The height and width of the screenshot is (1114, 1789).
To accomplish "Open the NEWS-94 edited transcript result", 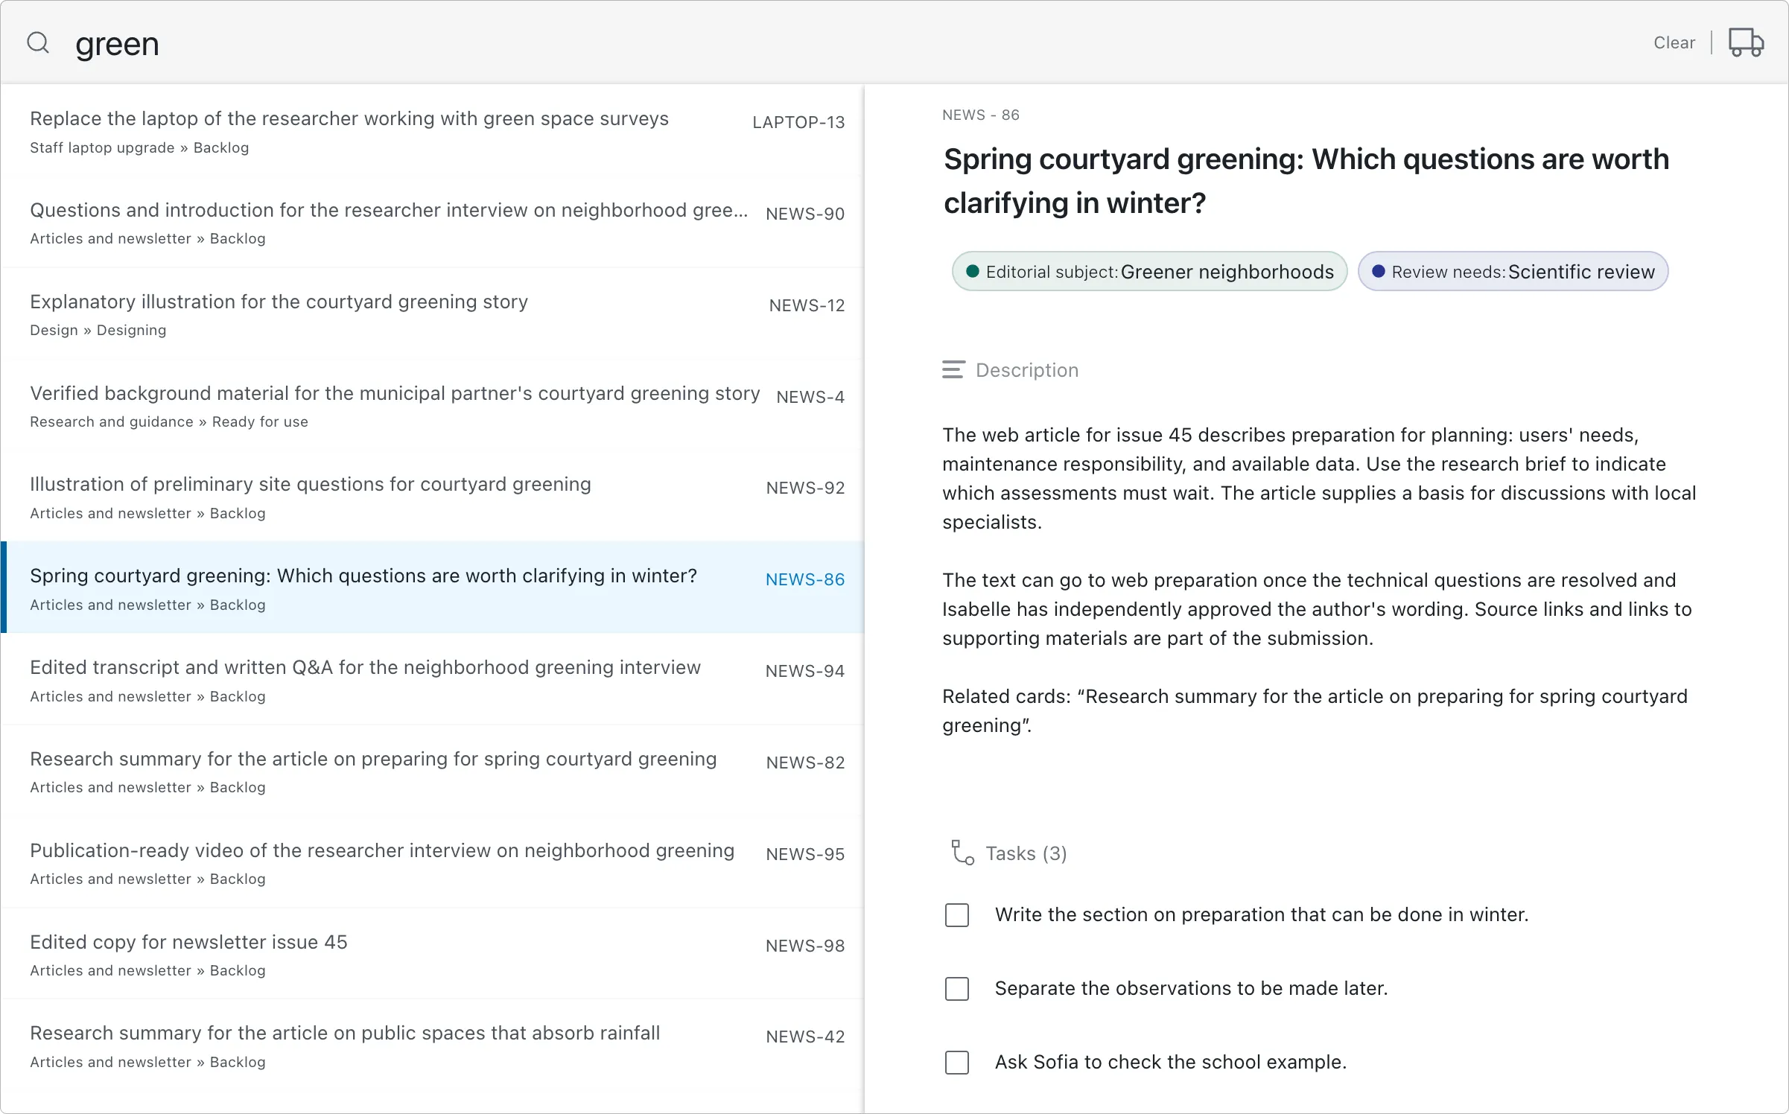I will point(433,680).
